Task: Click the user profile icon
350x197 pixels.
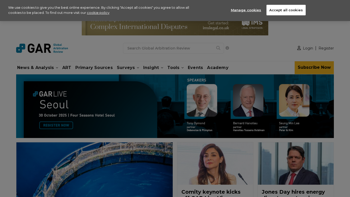Action: click(299, 48)
